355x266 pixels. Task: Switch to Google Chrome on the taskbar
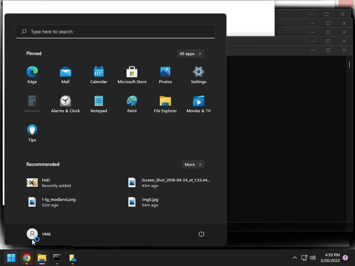point(26,258)
